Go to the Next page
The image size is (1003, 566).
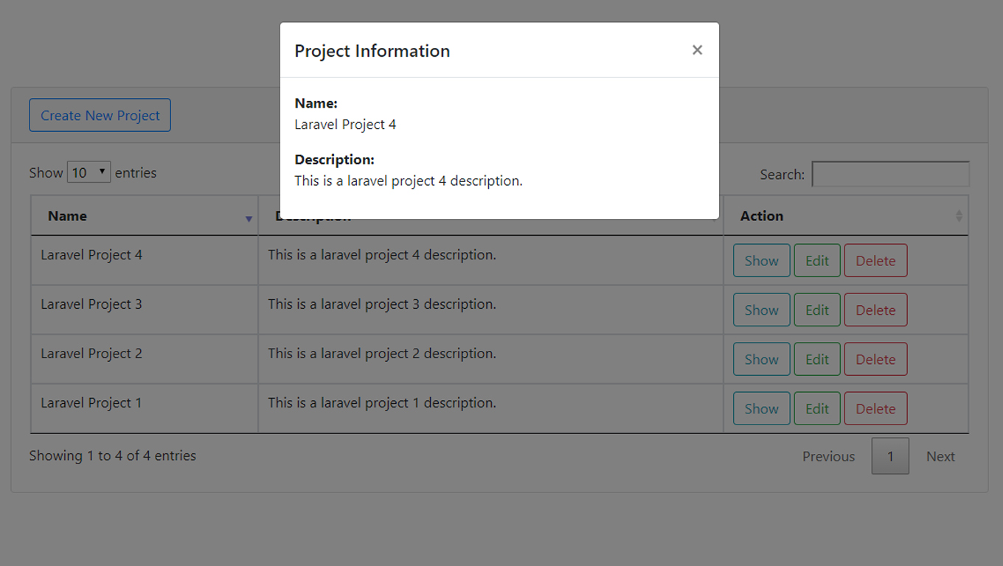click(x=940, y=456)
